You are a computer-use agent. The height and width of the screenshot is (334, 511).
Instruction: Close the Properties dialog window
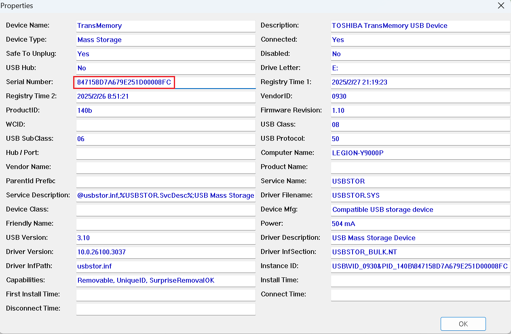501,6
